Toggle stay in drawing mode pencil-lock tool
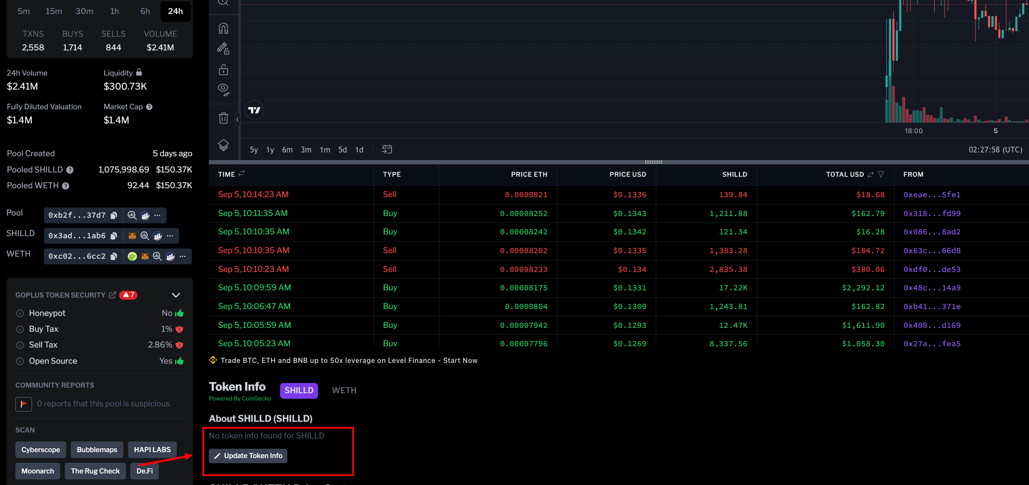Screen dimensions: 1029x485 pyautogui.click(x=223, y=49)
